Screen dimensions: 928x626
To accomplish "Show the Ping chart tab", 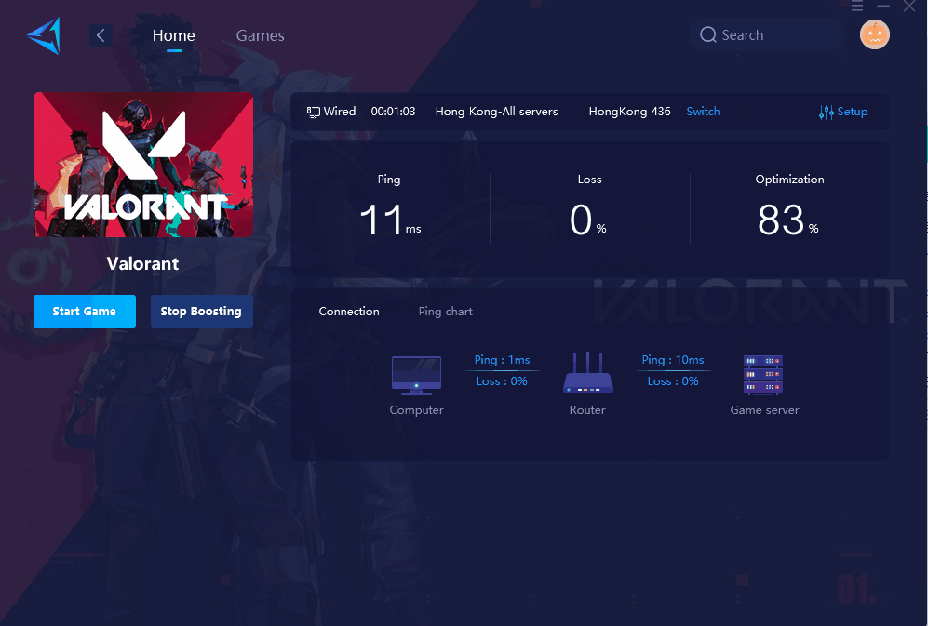I will tap(445, 312).
